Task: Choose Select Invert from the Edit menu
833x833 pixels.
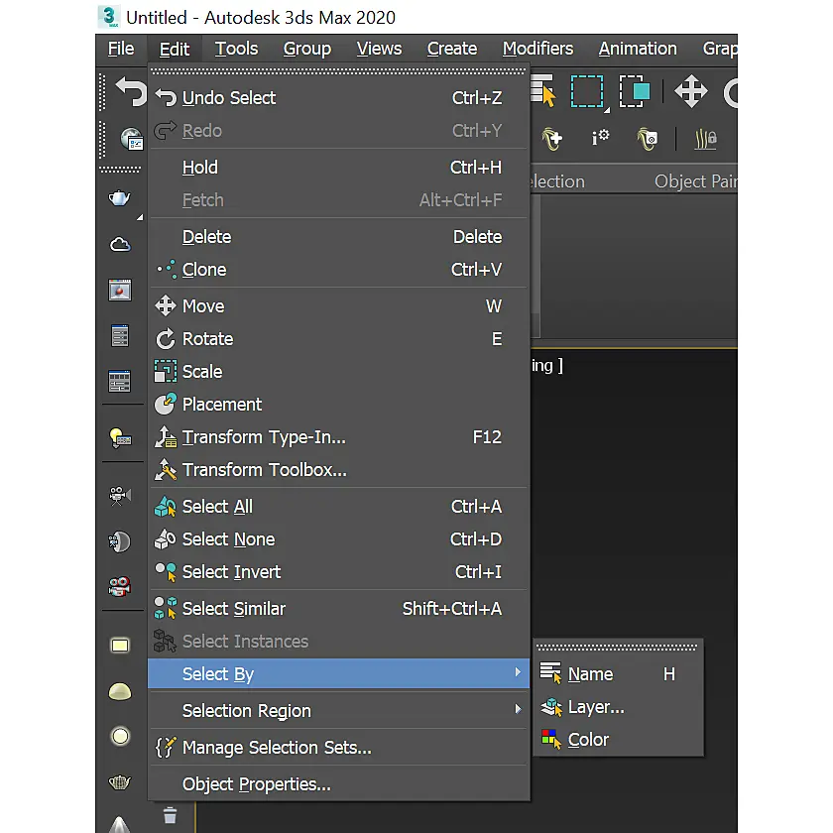Action: pyautogui.click(x=339, y=572)
